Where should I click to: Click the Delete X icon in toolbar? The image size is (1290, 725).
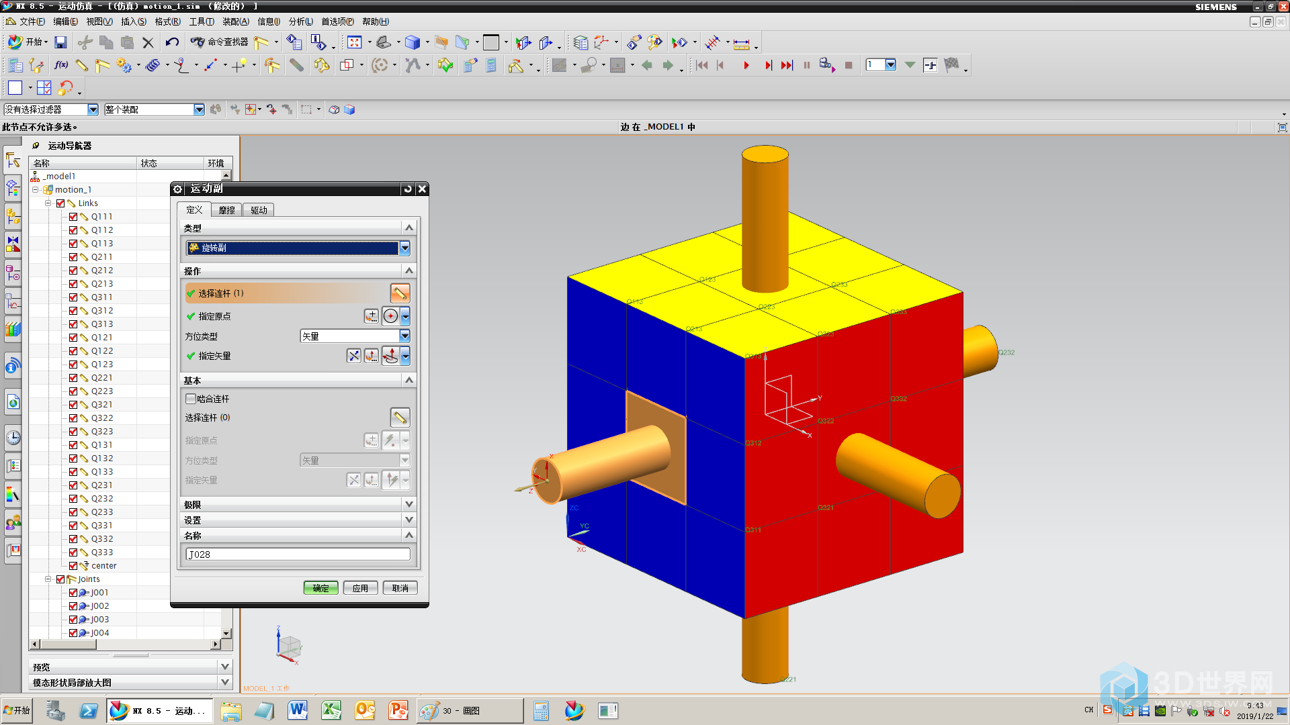[x=148, y=42]
